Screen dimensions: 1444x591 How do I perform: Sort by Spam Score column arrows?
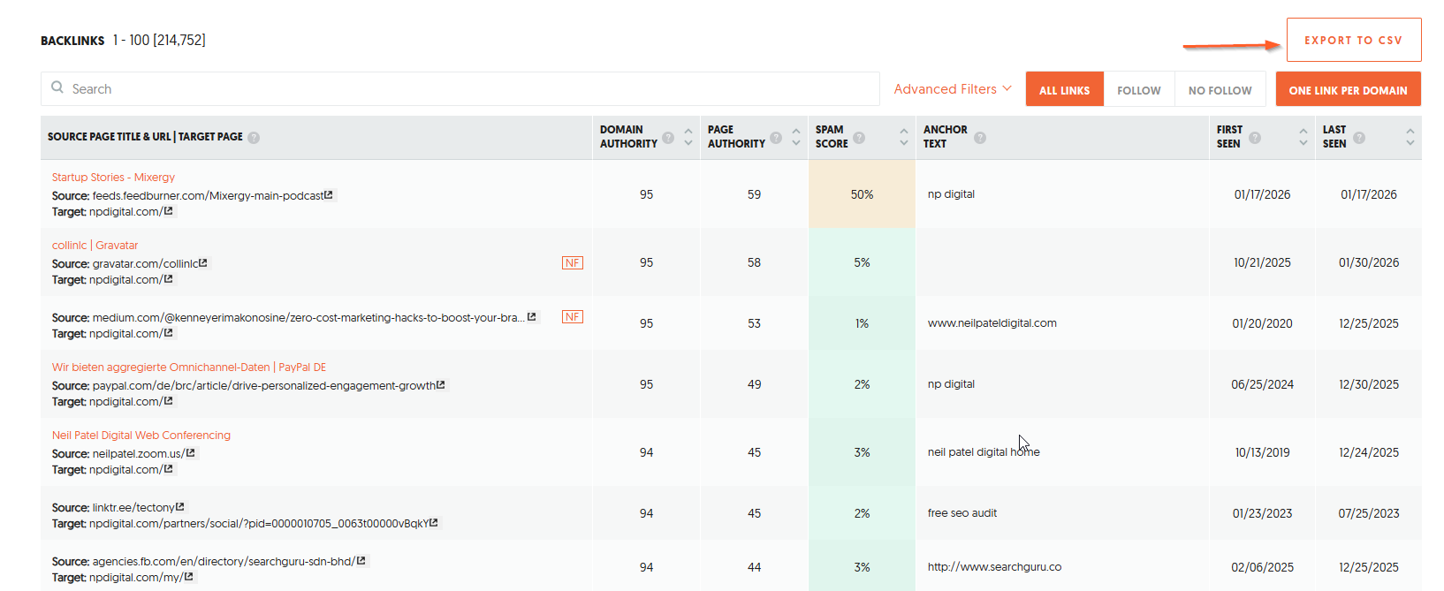903,137
